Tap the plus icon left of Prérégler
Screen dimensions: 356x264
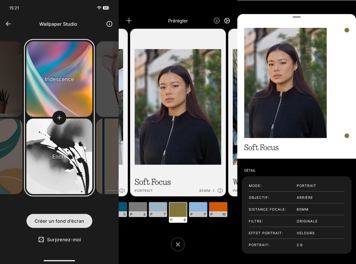pos(129,21)
